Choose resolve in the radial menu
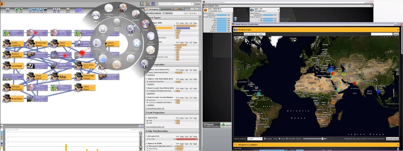The image size is (403, 151). pyautogui.click(x=97, y=43)
